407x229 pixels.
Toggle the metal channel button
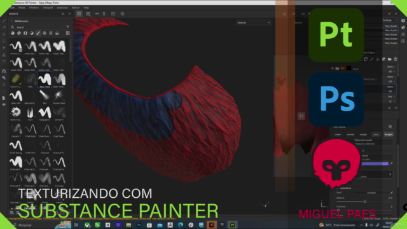point(350,134)
